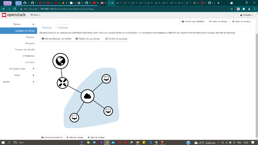Open the Chrome profile avatar icon

249,9
